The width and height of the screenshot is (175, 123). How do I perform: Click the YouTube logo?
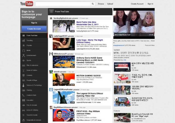[x=27, y=4]
